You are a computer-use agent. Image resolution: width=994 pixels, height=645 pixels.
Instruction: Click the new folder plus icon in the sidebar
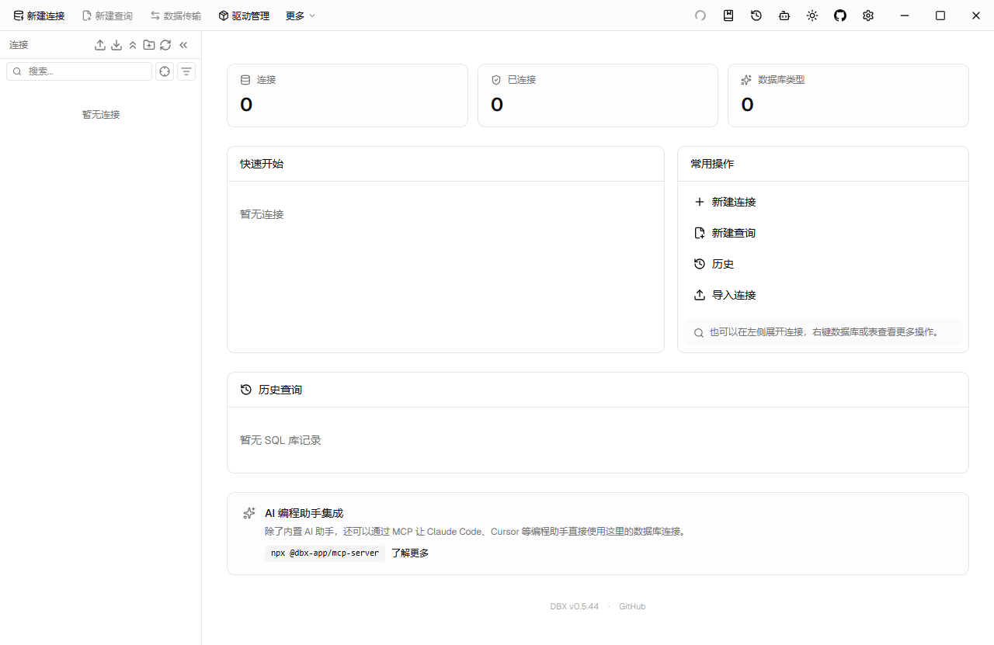coord(149,45)
